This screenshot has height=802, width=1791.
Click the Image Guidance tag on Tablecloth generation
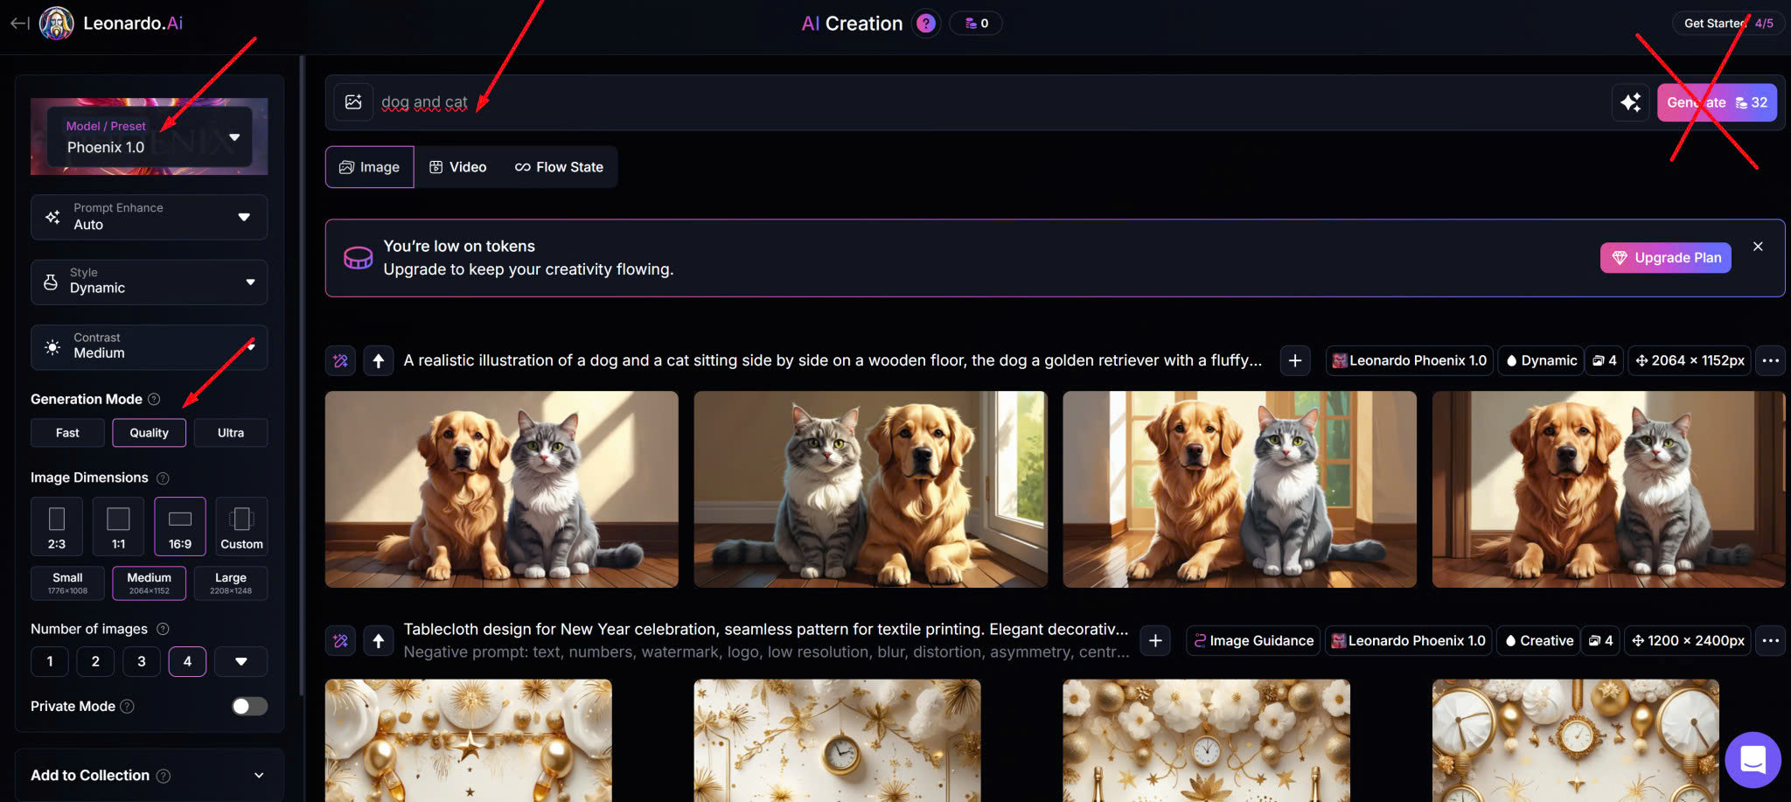pos(1253,641)
